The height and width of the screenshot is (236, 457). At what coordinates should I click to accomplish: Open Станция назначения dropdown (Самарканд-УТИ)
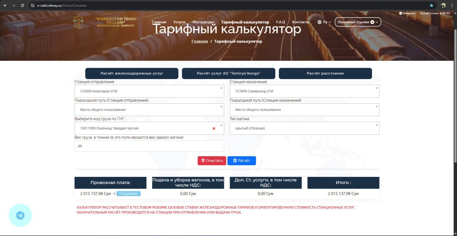[x=305, y=91]
